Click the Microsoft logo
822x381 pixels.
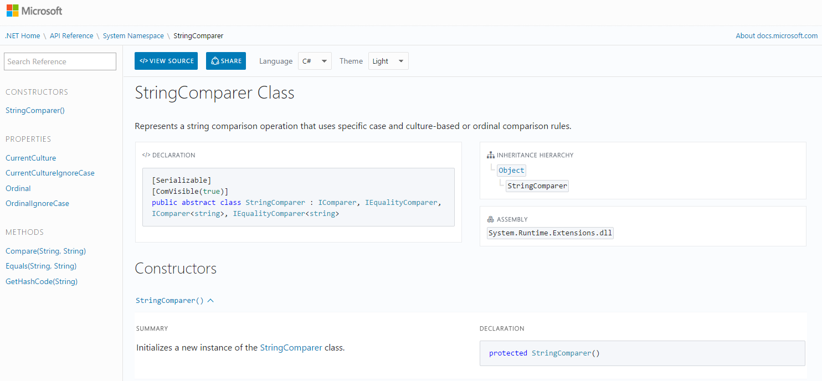[34, 11]
